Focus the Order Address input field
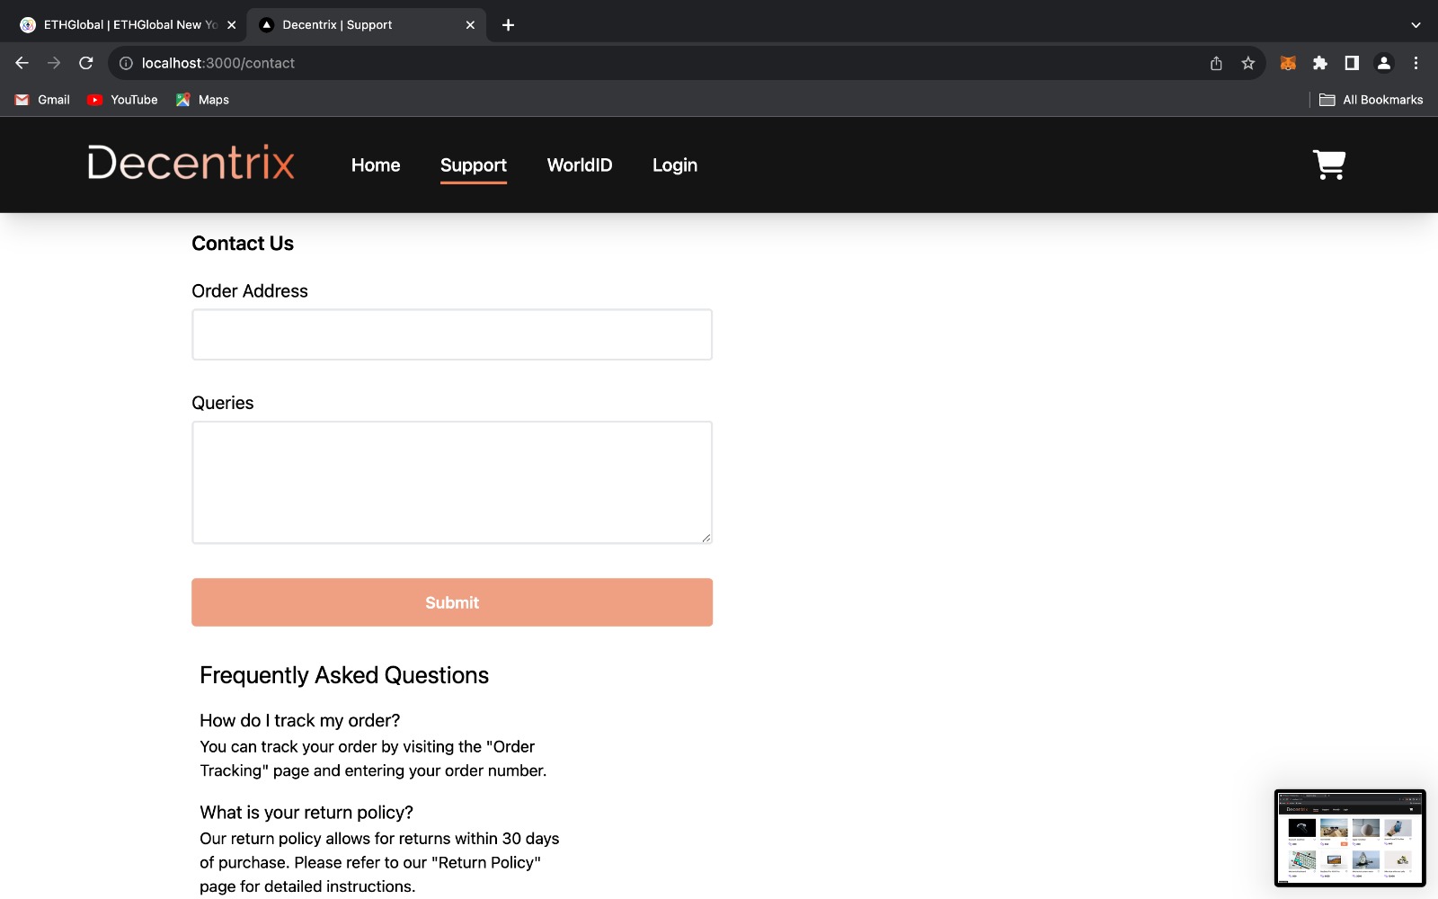 pos(452,334)
